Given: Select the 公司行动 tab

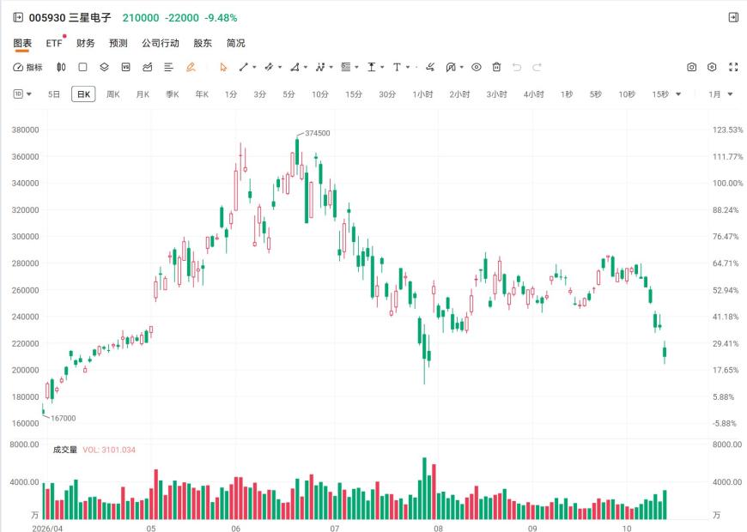Looking at the screenshot, I should [x=161, y=44].
